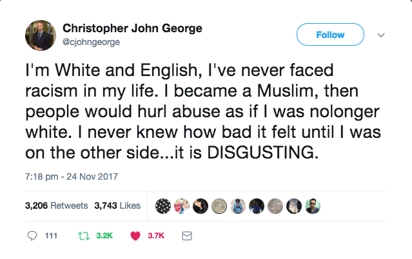Screen dimensions: 412x259
Task: Click the 3.7K like count
Action: [156, 236]
